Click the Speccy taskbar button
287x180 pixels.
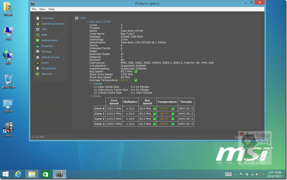coord(60,174)
